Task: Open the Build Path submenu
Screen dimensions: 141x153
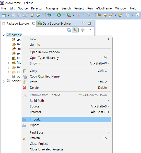Action: tap(67, 101)
